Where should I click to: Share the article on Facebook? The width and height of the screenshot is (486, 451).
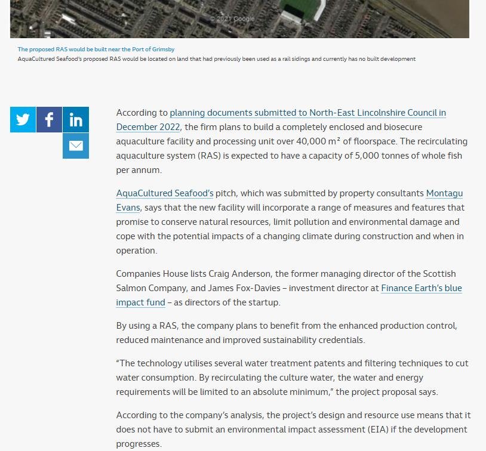pos(50,119)
